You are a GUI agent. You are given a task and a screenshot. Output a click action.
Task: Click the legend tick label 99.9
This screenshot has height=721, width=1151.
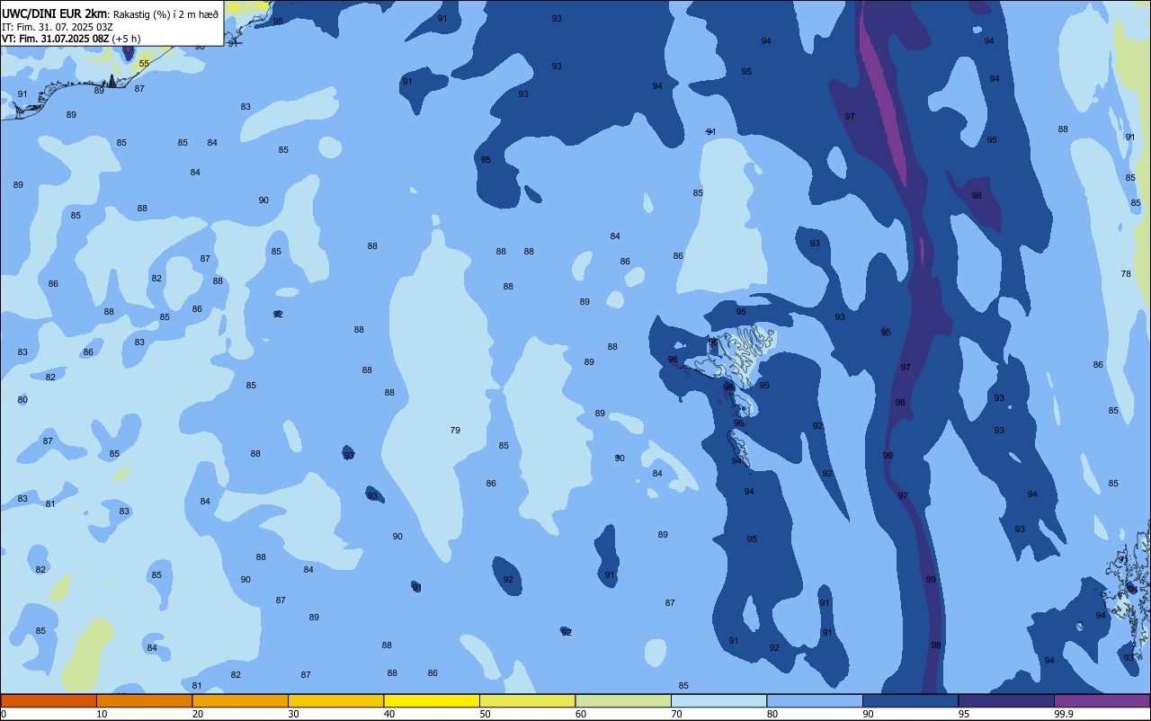tap(1064, 714)
